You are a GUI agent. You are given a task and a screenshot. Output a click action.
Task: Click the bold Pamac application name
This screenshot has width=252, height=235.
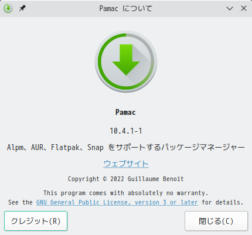[x=125, y=113]
